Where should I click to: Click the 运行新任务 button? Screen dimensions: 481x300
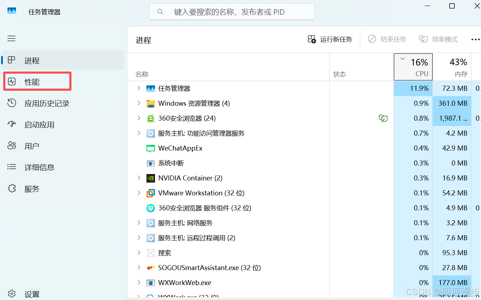[330, 39]
